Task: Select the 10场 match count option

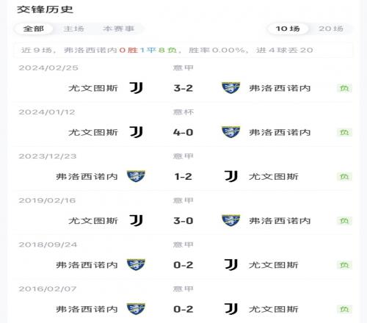Action: pyautogui.click(x=288, y=29)
